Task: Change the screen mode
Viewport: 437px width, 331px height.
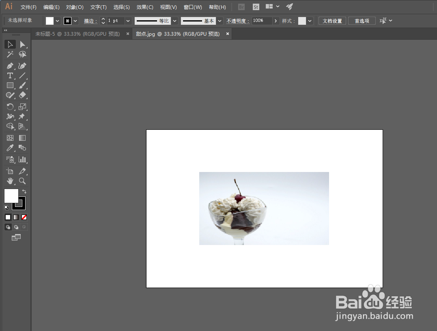Action: pos(16,237)
